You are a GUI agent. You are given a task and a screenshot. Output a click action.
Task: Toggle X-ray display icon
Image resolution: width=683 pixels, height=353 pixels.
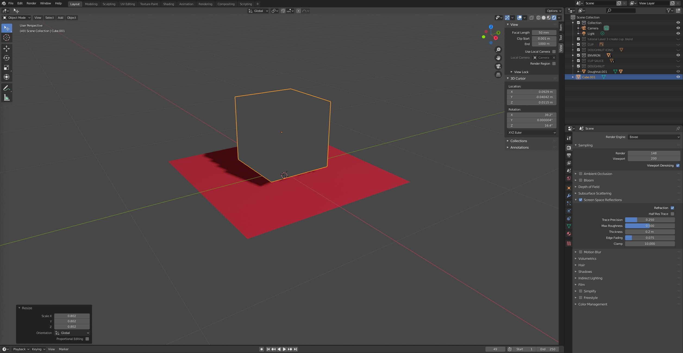click(x=532, y=18)
